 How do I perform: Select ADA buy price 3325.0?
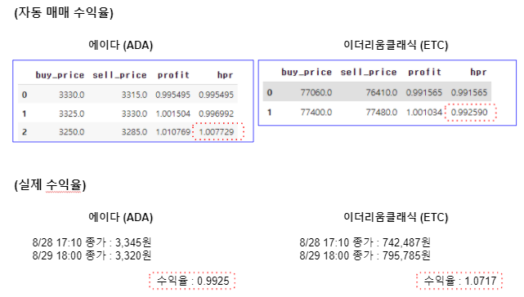pos(71,113)
